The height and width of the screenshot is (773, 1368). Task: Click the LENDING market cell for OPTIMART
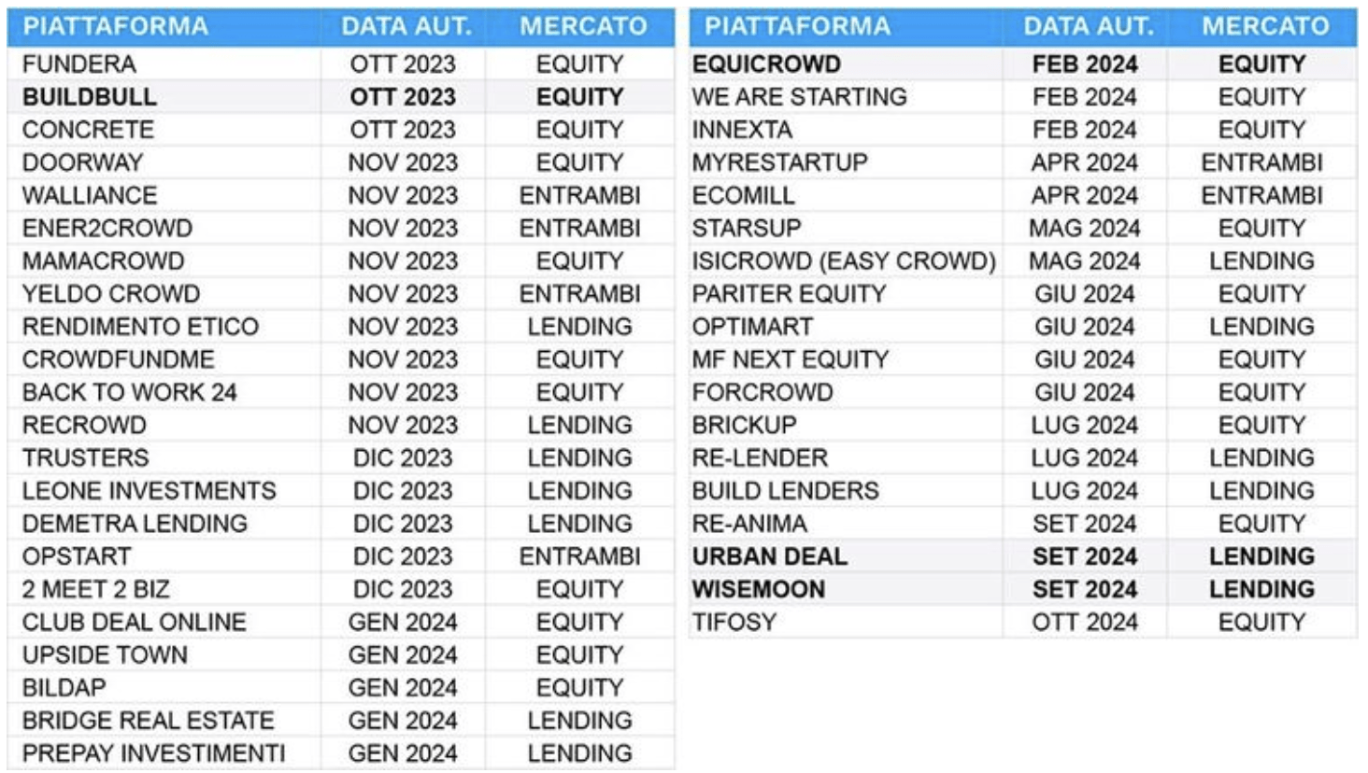(x=1261, y=328)
